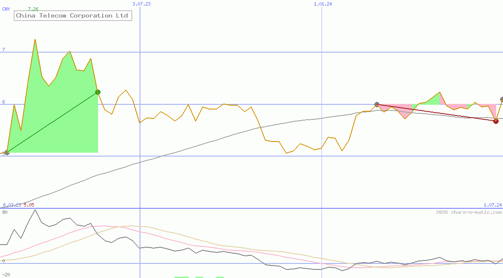Image resolution: width=503 pixels, height=278 pixels.
Task: Click the CNY currency label
Action: click(7, 9)
